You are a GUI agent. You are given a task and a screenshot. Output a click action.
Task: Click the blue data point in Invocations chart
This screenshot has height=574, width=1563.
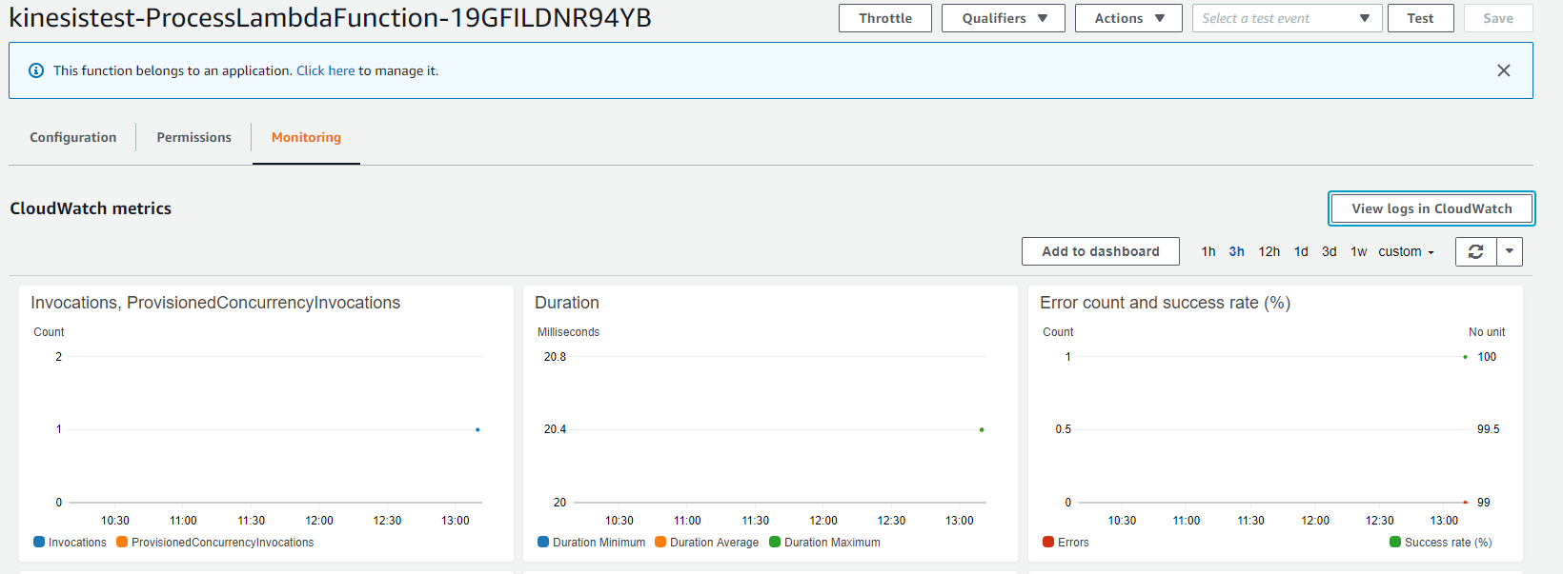pyautogui.click(x=477, y=429)
